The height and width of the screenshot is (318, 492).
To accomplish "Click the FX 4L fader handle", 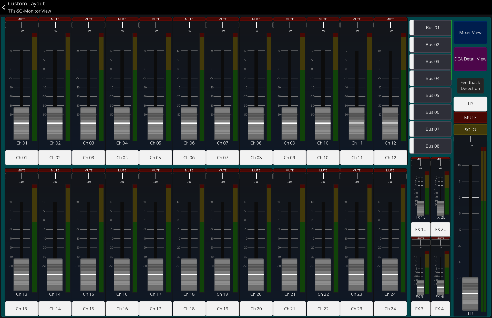I will coord(440,287).
